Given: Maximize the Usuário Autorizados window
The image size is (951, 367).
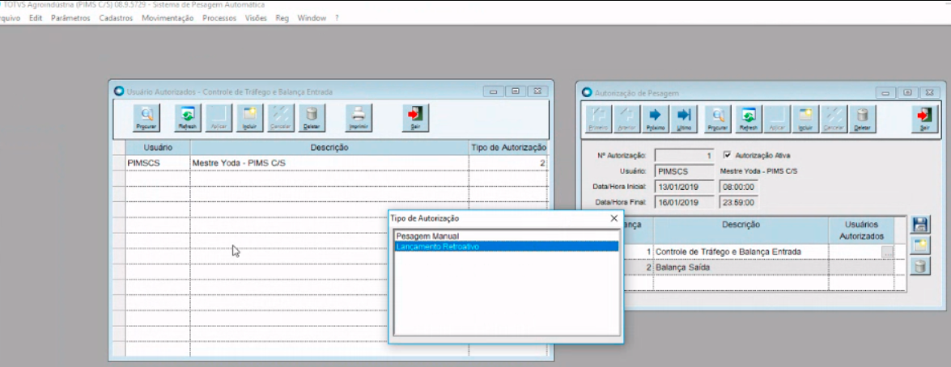Looking at the screenshot, I should [x=515, y=91].
